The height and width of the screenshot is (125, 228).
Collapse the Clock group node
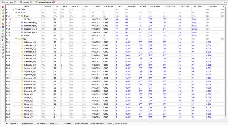pyautogui.click(x=19, y=16)
